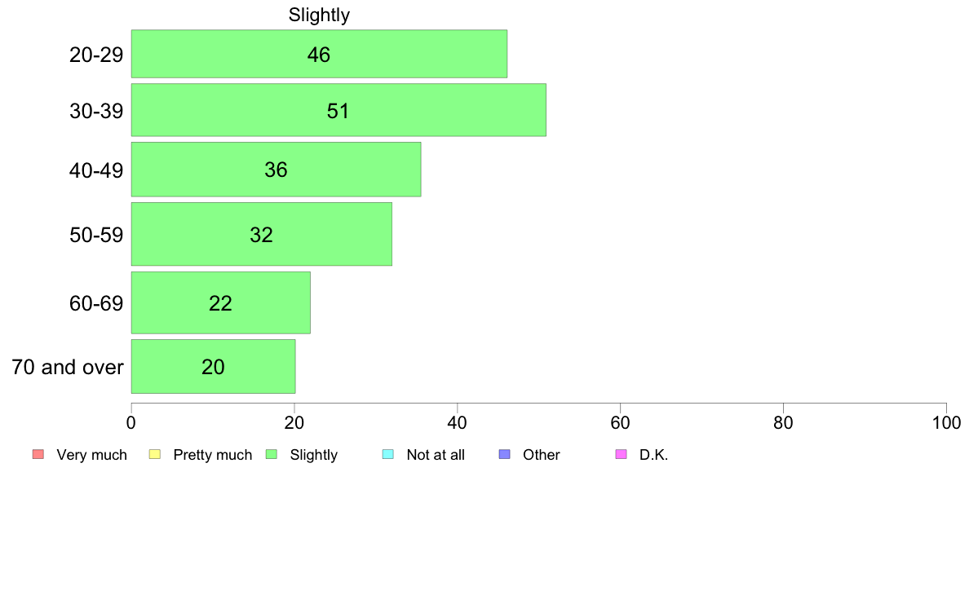Select the 30-39 bar showing 51
The height and width of the screenshot is (600, 969).
(x=338, y=110)
